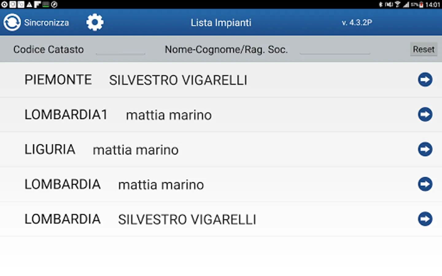Image resolution: width=442 pixels, height=276 pixels.
Task: Tap the Sincronizza sync icon
Action: (x=12, y=22)
